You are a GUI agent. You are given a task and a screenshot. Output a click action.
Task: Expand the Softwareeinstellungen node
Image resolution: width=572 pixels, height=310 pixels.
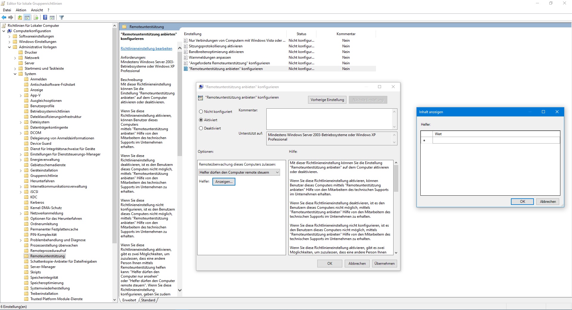[x=9, y=36]
